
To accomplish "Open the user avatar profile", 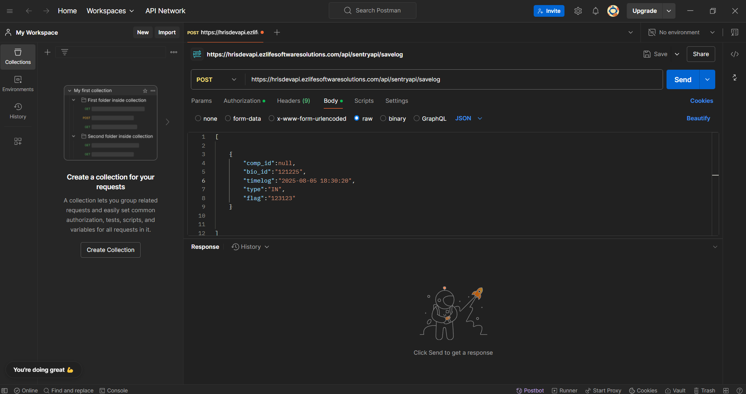I will [x=613, y=11].
